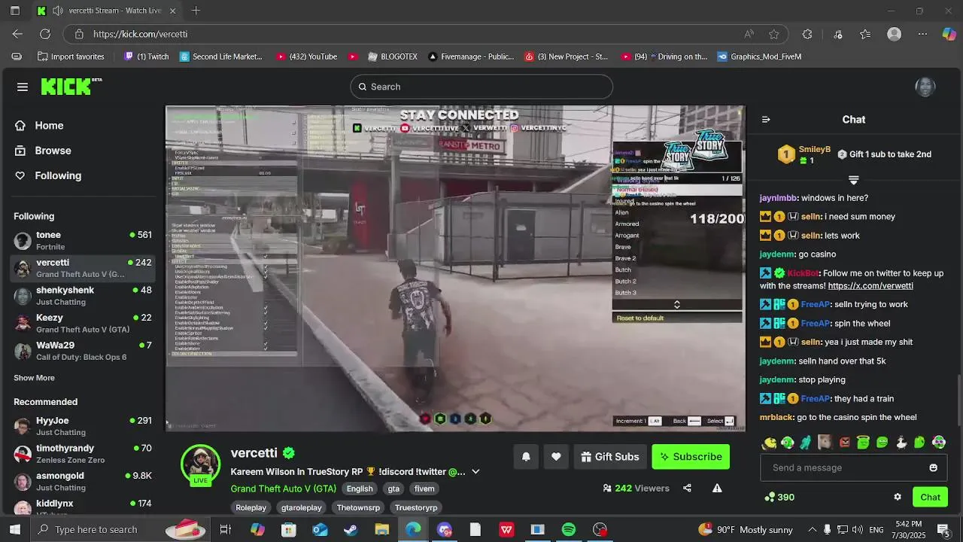Refresh the browser page
Viewport: 963px width, 542px height.
[x=45, y=34]
